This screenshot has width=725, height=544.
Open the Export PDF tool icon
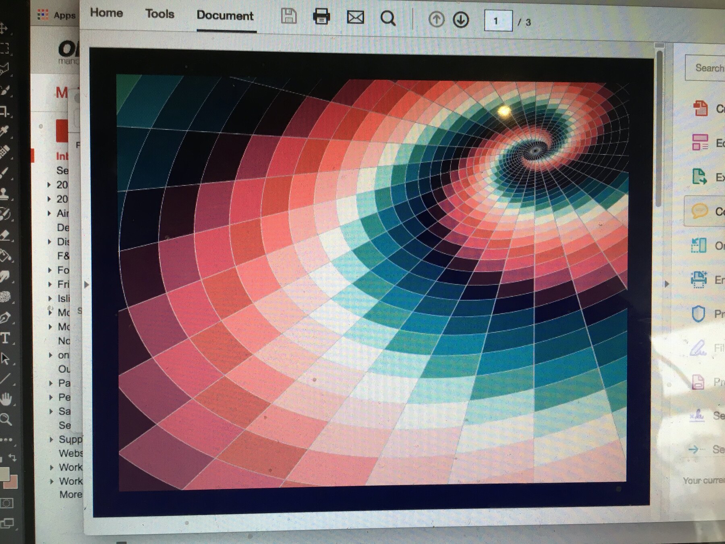point(700,176)
